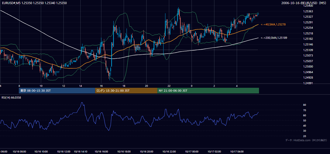
Task: Click the 10/17 02:00 time label
Action: [x=214, y=151]
